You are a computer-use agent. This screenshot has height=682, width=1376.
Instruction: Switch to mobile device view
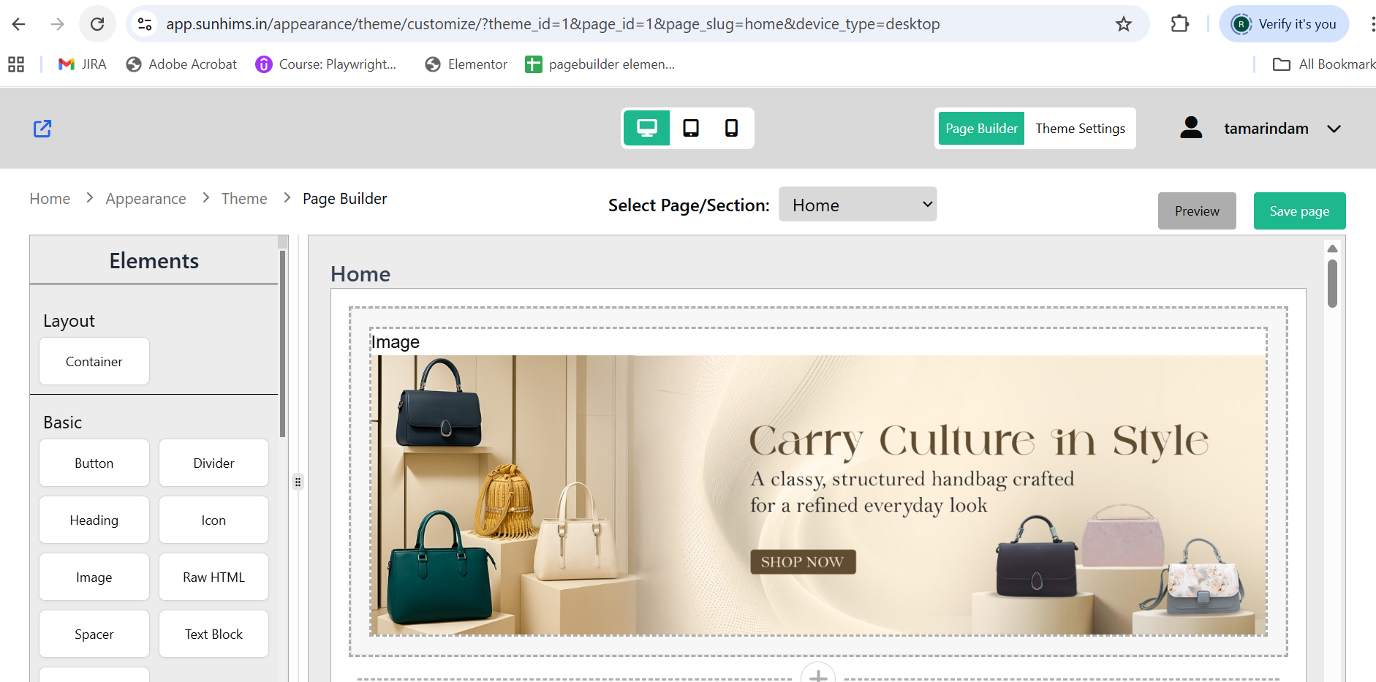pos(731,129)
